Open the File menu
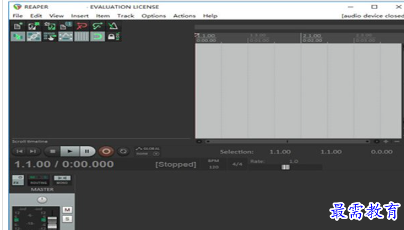The width and height of the screenshot is (404, 230). 18,16
